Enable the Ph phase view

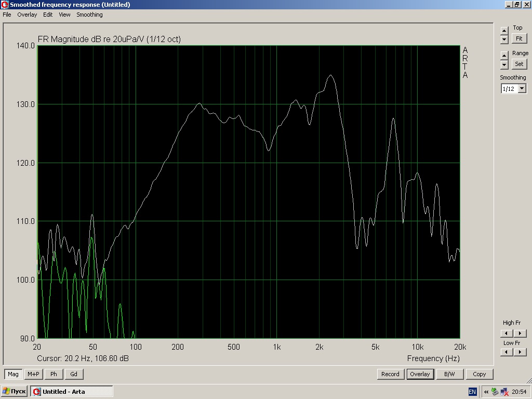coord(54,374)
